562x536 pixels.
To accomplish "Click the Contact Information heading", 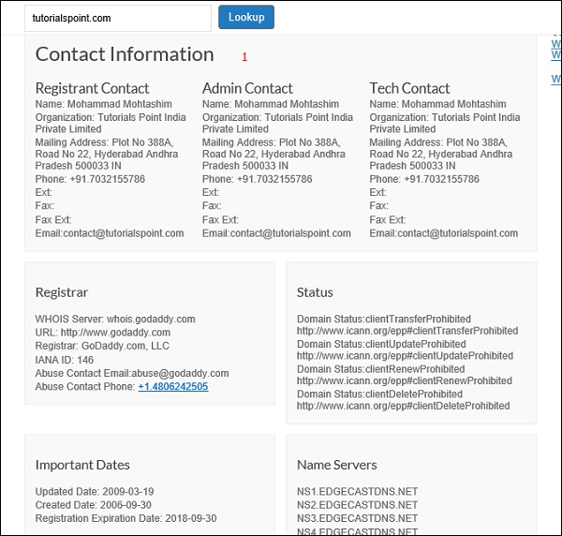I will (125, 54).
